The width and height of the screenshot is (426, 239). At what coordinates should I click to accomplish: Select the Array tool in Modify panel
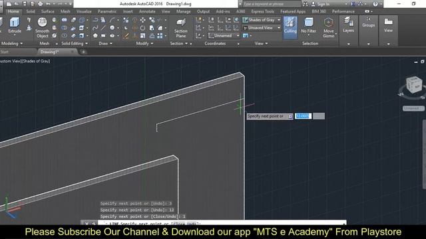160,35
